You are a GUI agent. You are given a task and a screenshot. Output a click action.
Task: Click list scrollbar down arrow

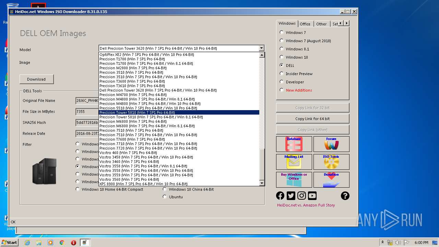[262, 183]
